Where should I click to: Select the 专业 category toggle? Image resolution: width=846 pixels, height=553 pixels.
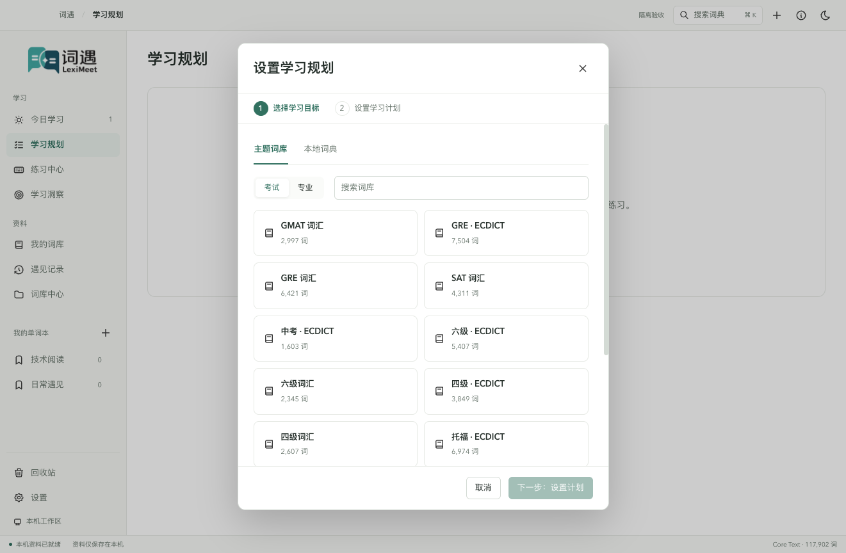[x=305, y=188]
